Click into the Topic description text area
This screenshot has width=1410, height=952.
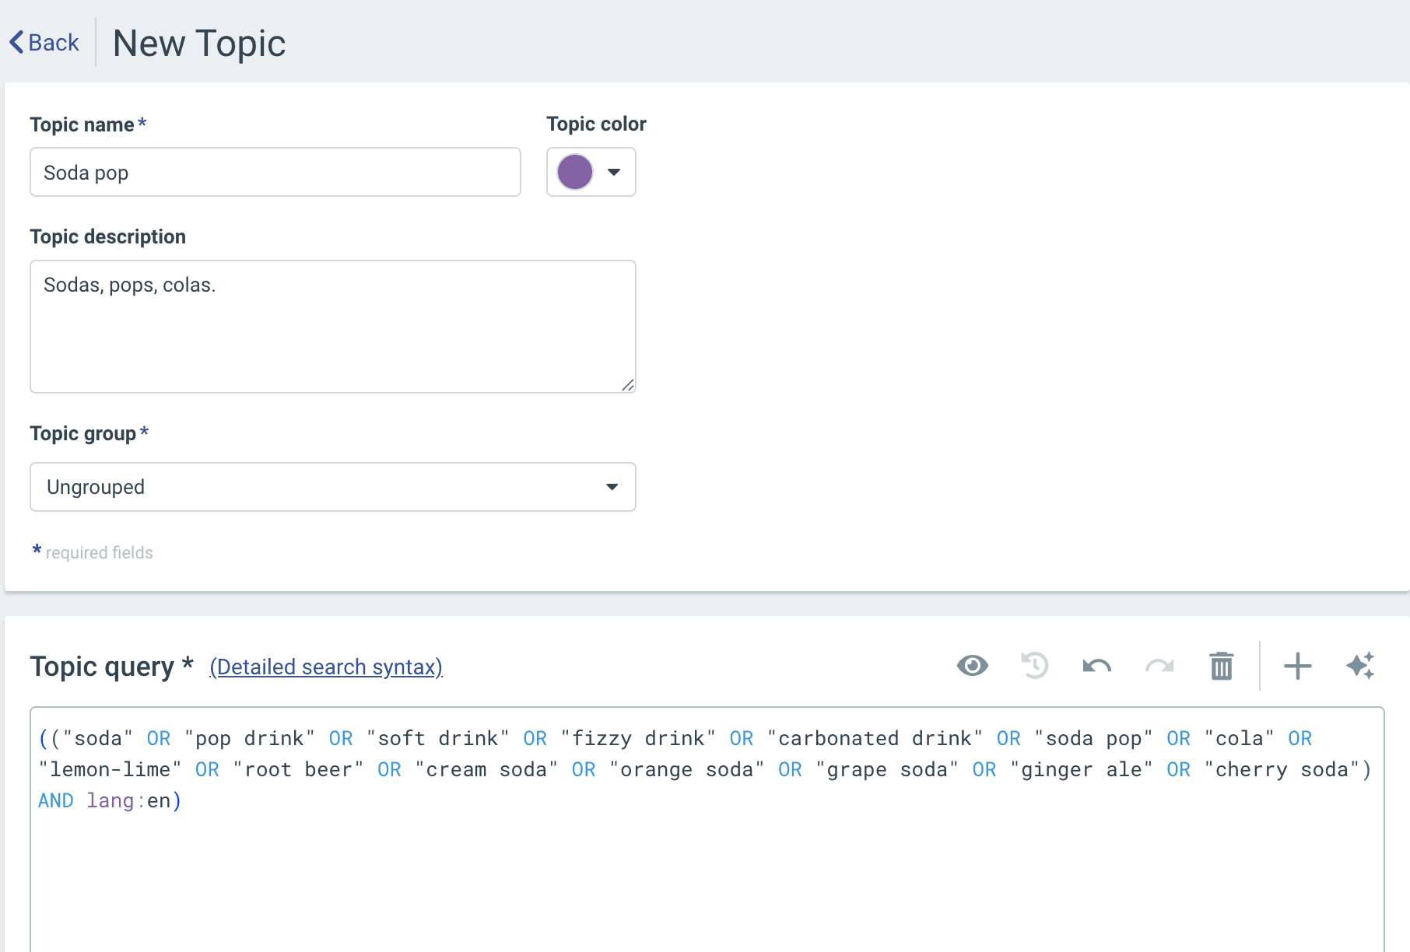click(x=332, y=327)
